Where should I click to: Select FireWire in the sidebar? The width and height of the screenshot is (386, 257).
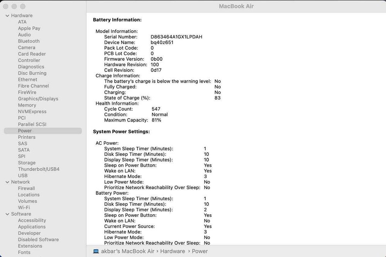(27, 92)
